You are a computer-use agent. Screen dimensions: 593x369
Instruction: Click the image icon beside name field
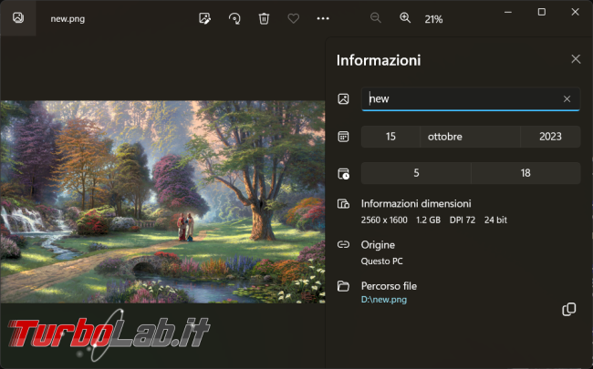tap(343, 99)
